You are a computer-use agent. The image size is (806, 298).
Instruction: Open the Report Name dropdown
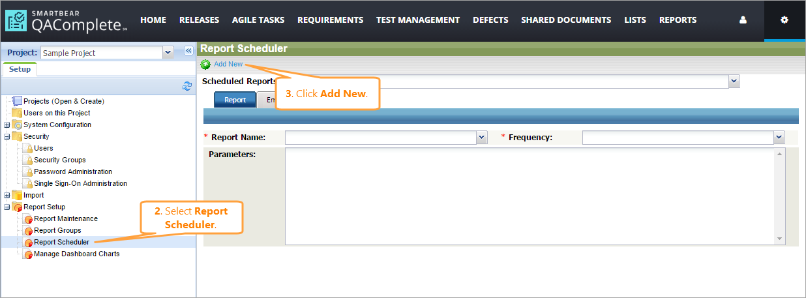click(482, 137)
